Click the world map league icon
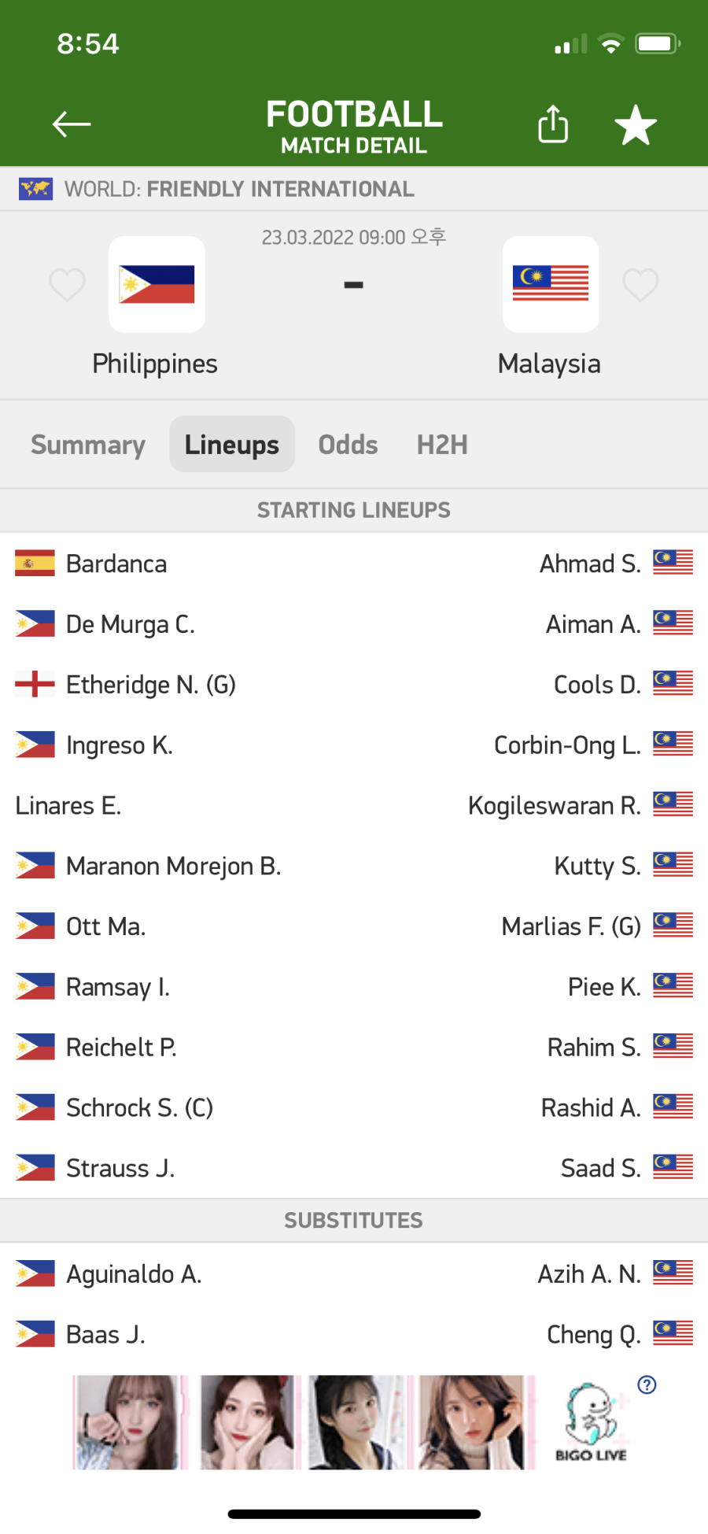Image resolution: width=708 pixels, height=1534 pixels. click(35, 189)
